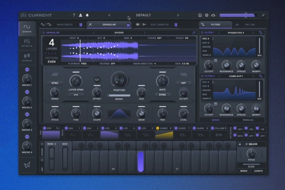The image size is (285, 190).
Task: Click the save preset icon
Action: click(x=200, y=15)
